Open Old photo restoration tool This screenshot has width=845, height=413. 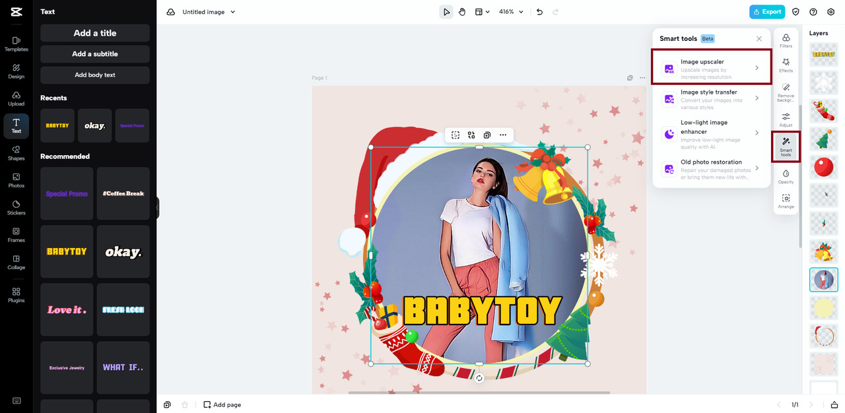pyautogui.click(x=712, y=169)
